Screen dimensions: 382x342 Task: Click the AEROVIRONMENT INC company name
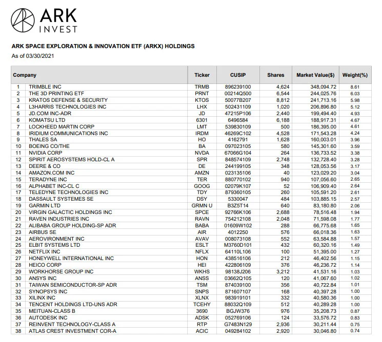56,239
